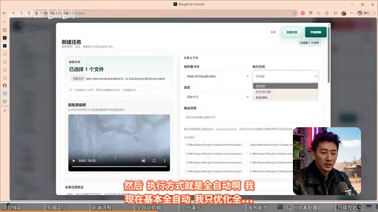Click the 新建任务 dialog heading
This screenshot has height=212, width=378.
(71, 42)
